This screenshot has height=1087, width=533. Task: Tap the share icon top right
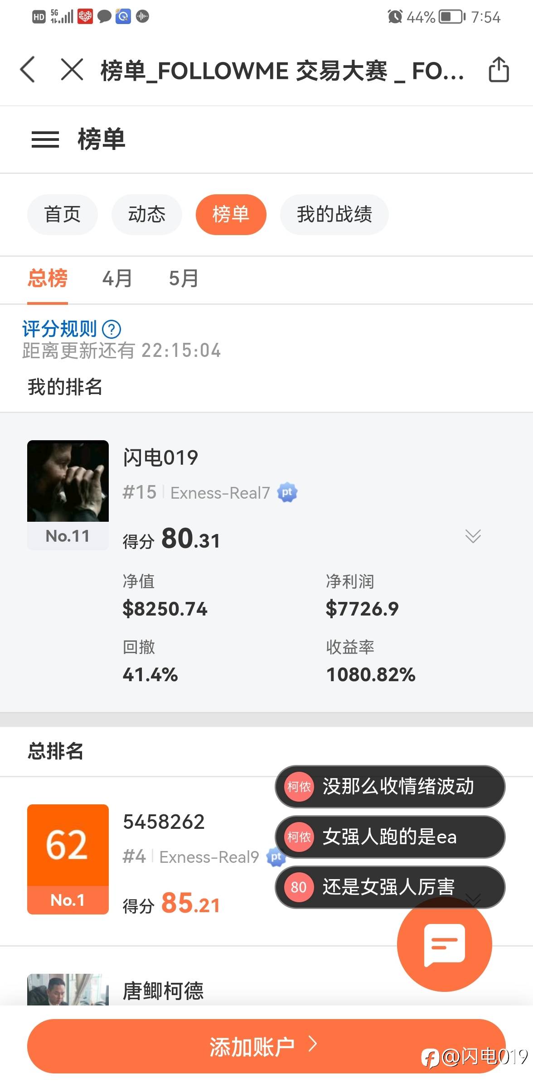(499, 70)
